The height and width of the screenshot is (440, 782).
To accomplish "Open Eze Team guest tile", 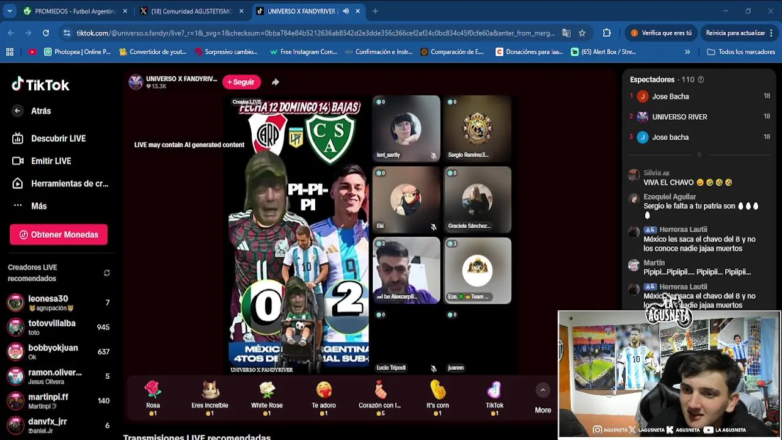I will coord(478,270).
